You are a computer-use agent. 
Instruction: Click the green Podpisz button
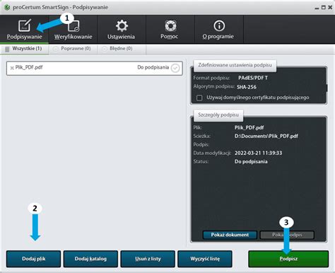tap(288, 259)
